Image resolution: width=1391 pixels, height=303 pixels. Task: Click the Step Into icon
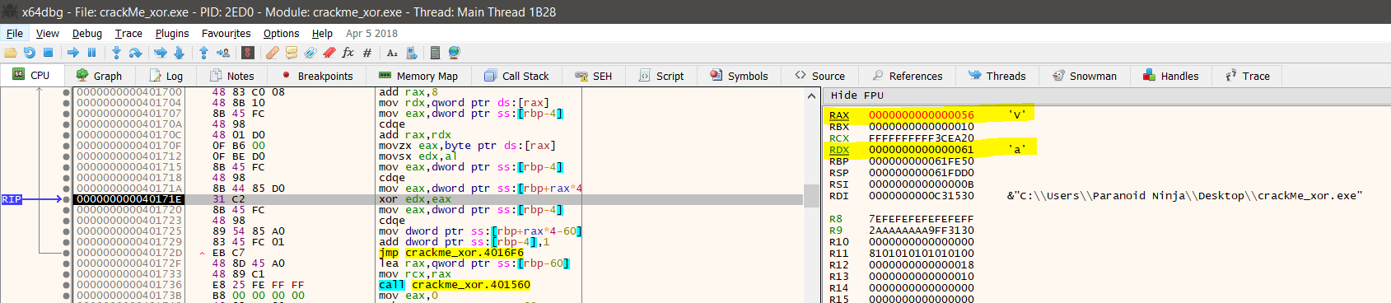116,53
